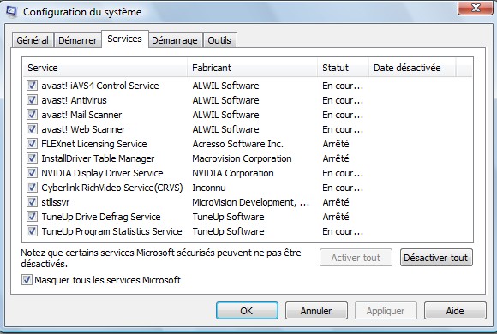
Task: Click the Annuler button
Action: [316, 311]
